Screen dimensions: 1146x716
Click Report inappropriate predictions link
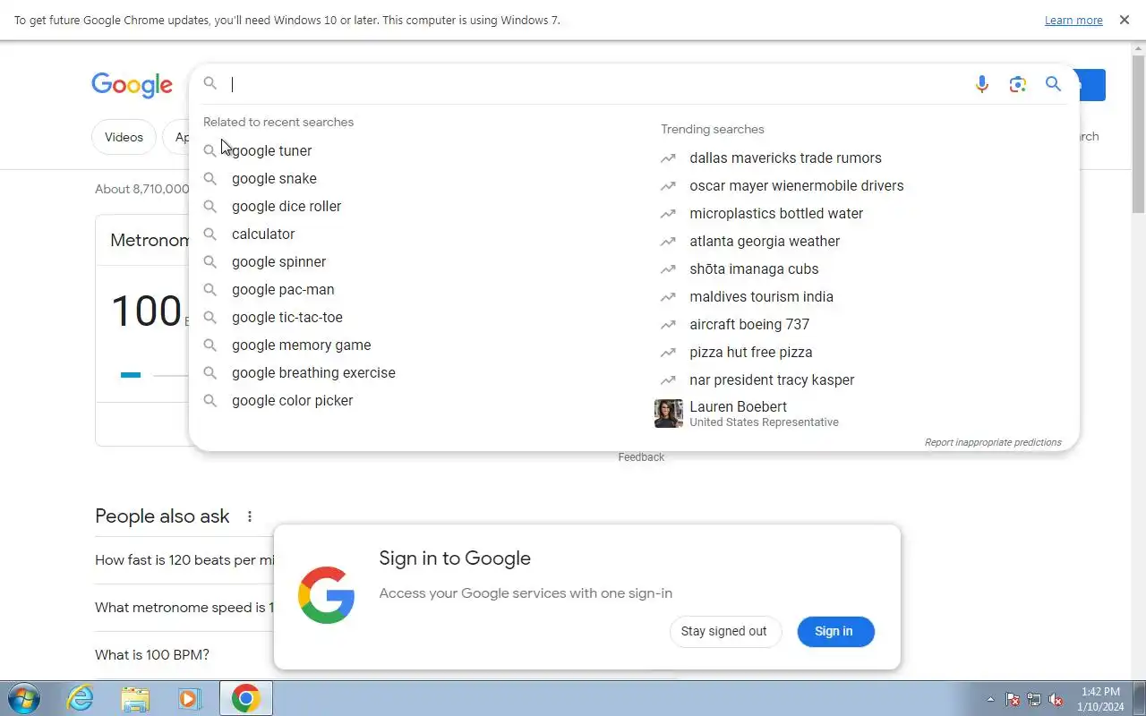click(993, 442)
